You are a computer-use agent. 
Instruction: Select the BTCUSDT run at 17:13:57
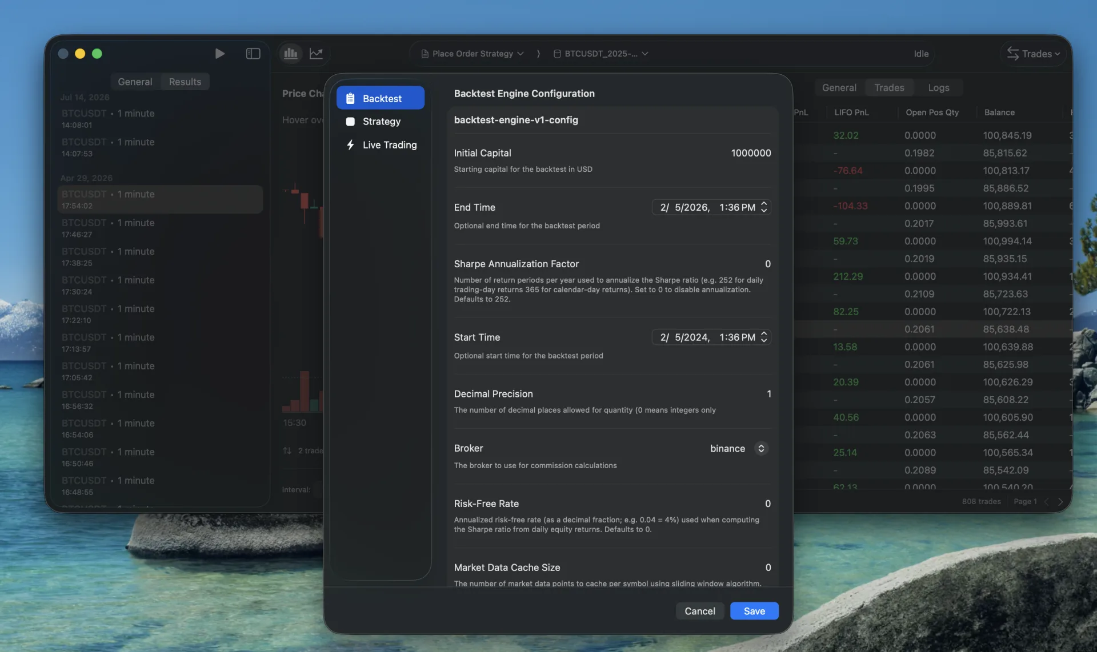click(160, 343)
